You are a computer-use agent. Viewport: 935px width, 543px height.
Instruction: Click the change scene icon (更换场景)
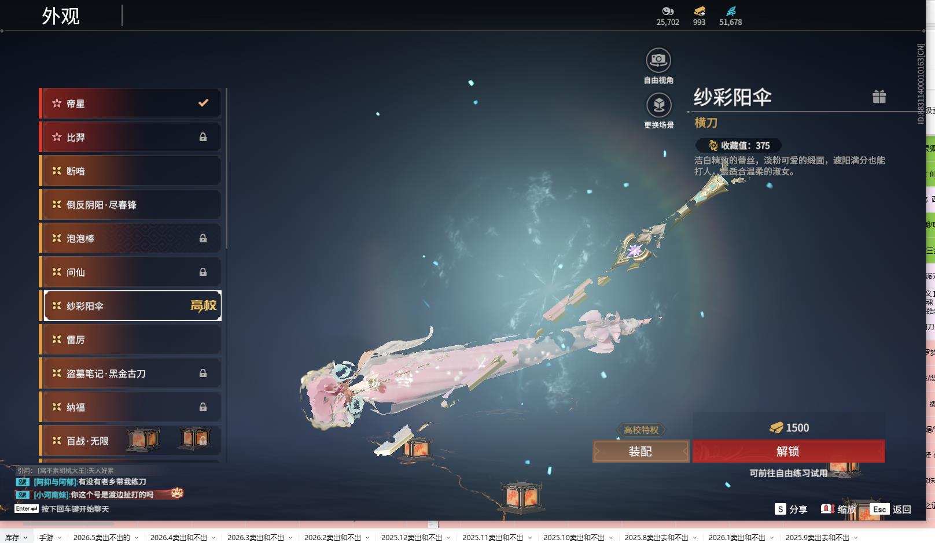pos(658,105)
